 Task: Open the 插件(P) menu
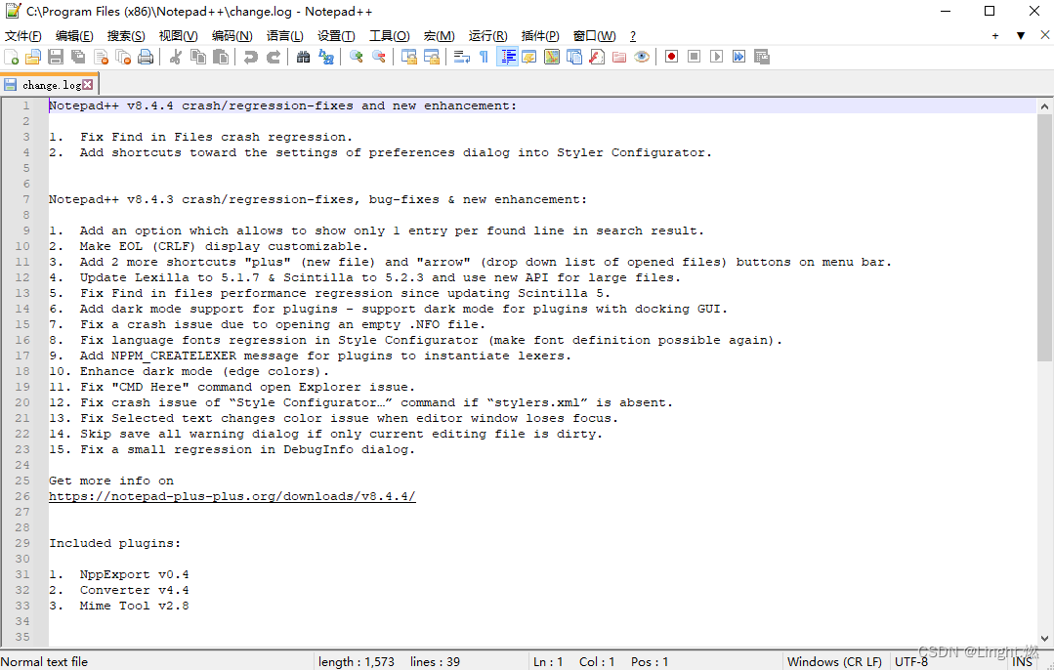(x=540, y=35)
